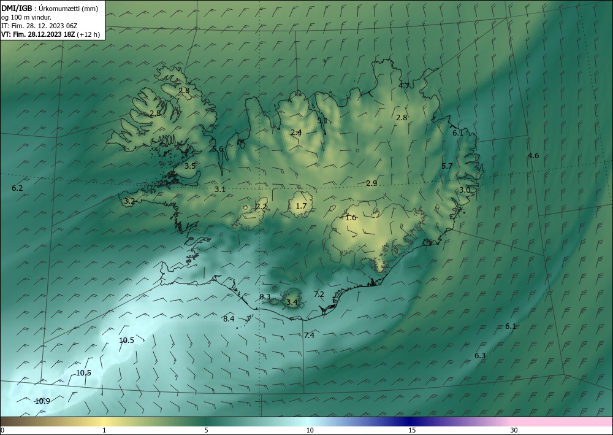
Task: Click the 4.7 value on the map
Action: pos(404,86)
